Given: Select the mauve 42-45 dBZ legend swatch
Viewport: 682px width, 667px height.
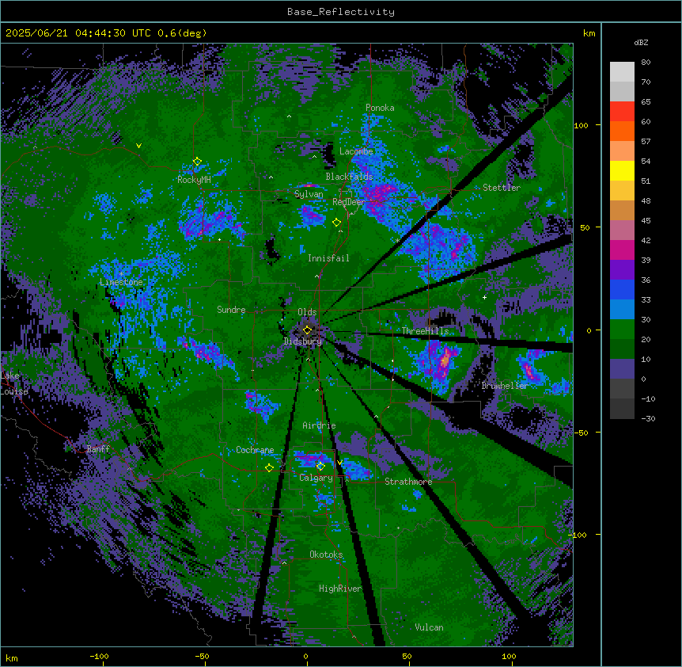Looking at the screenshot, I should 622,231.
